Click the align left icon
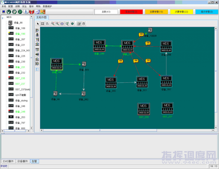This screenshot has height=169, width=219. [x=37, y=30]
